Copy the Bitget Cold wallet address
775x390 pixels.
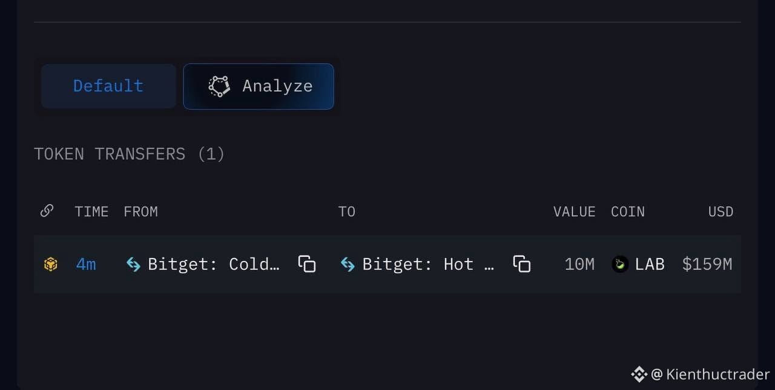pyautogui.click(x=307, y=264)
